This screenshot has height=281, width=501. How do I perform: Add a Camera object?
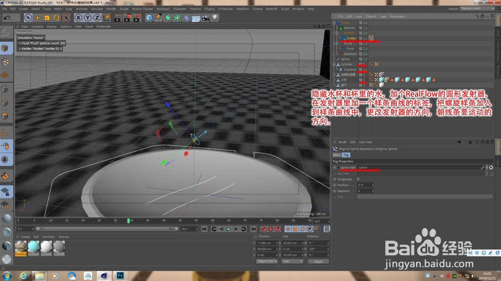coord(205,18)
